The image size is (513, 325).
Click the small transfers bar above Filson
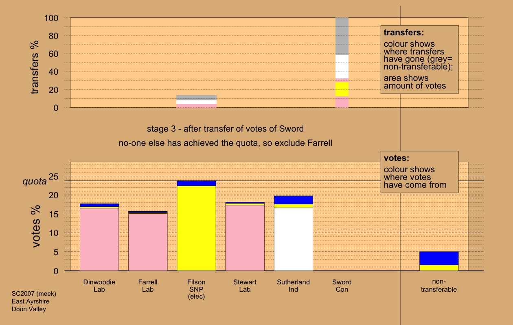click(196, 101)
